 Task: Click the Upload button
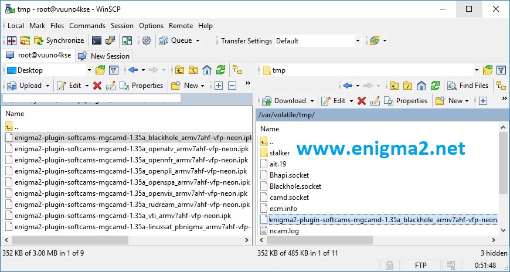[25, 86]
